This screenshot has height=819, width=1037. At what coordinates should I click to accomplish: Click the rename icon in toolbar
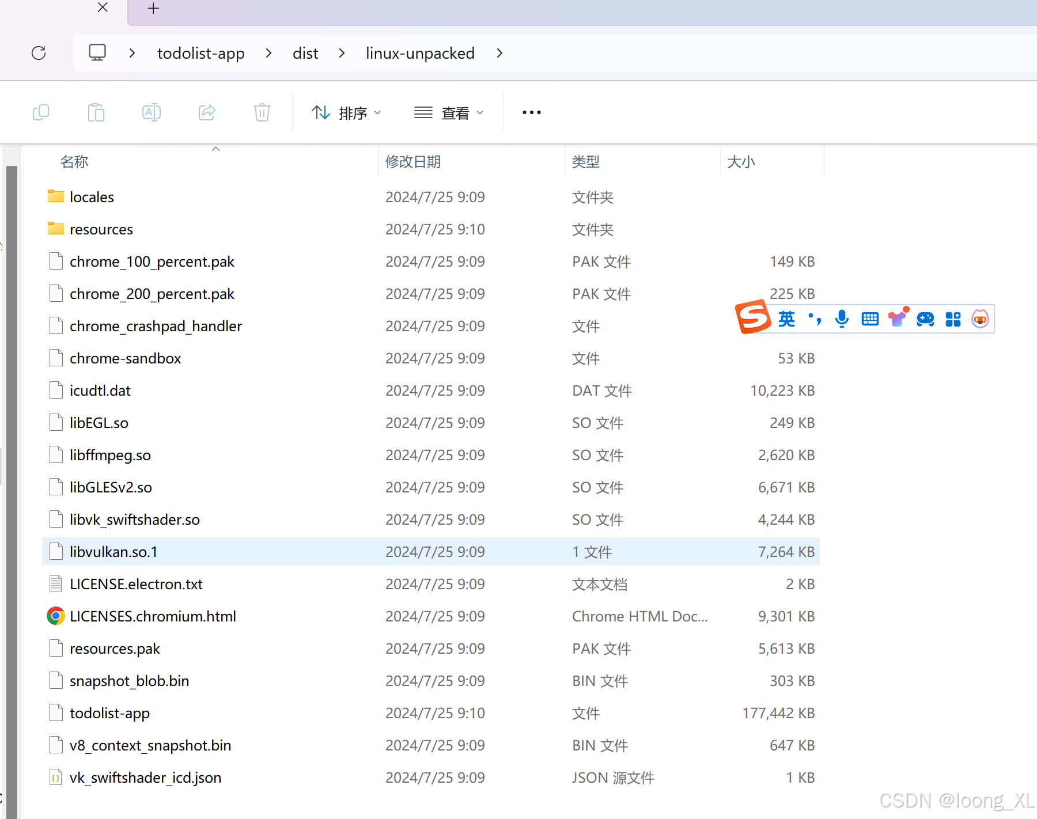[x=151, y=112]
